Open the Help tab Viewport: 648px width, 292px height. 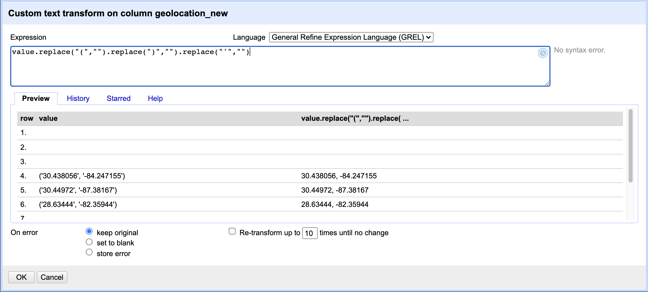(155, 98)
